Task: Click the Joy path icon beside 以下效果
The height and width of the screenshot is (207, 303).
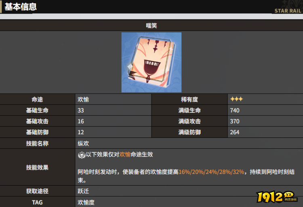Action: click(82, 155)
